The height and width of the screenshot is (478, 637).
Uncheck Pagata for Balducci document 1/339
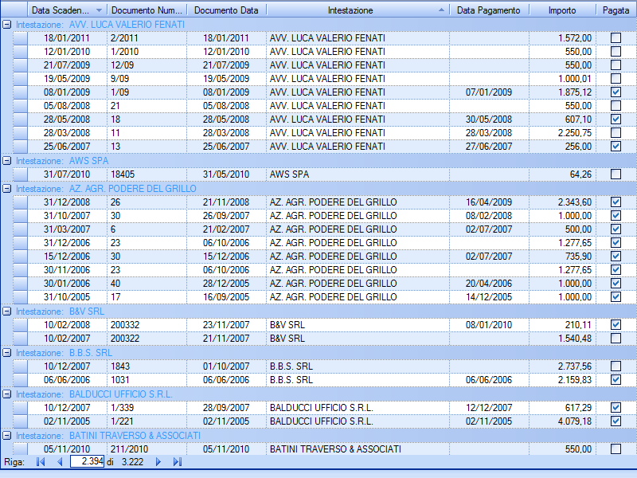pyautogui.click(x=616, y=408)
